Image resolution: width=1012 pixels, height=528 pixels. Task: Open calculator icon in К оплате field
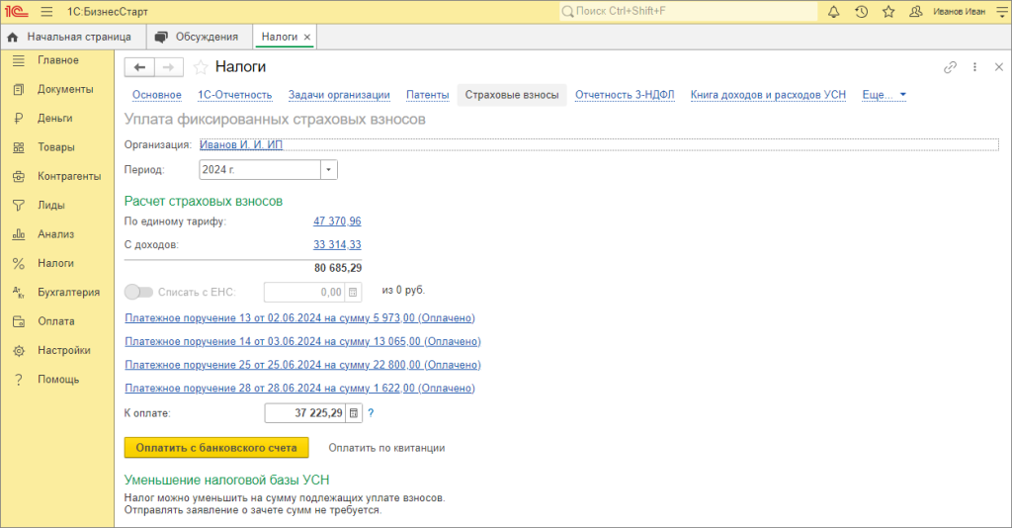pyautogui.click(x=354, y=413)
